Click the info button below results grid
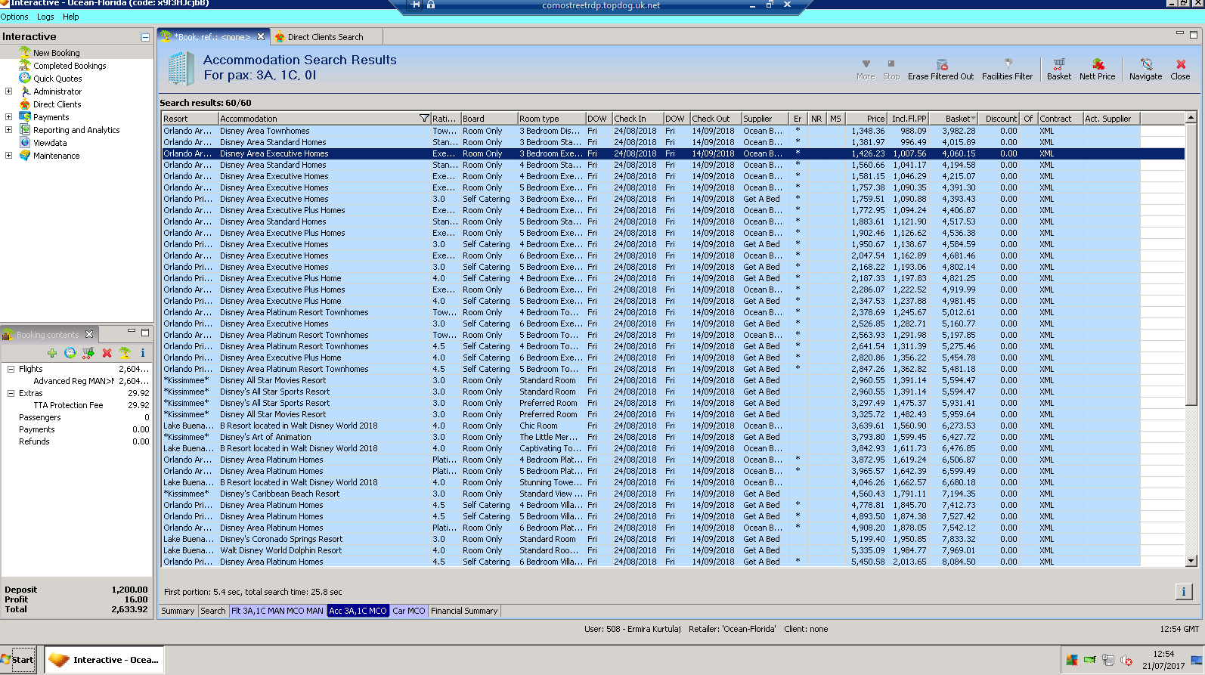Viewport: 1205px width, 675px height. point(1184,592)
